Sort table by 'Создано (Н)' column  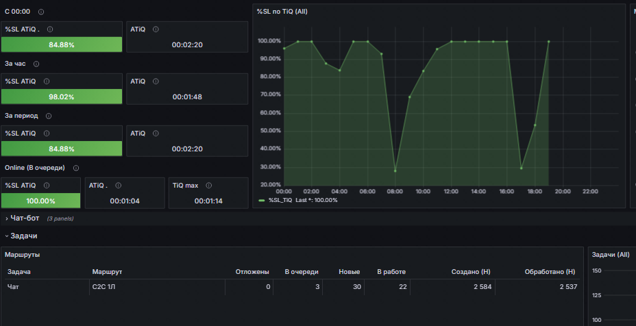click(x=472, y=272)
